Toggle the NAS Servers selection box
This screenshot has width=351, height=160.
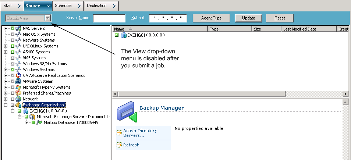click(13, 28)
